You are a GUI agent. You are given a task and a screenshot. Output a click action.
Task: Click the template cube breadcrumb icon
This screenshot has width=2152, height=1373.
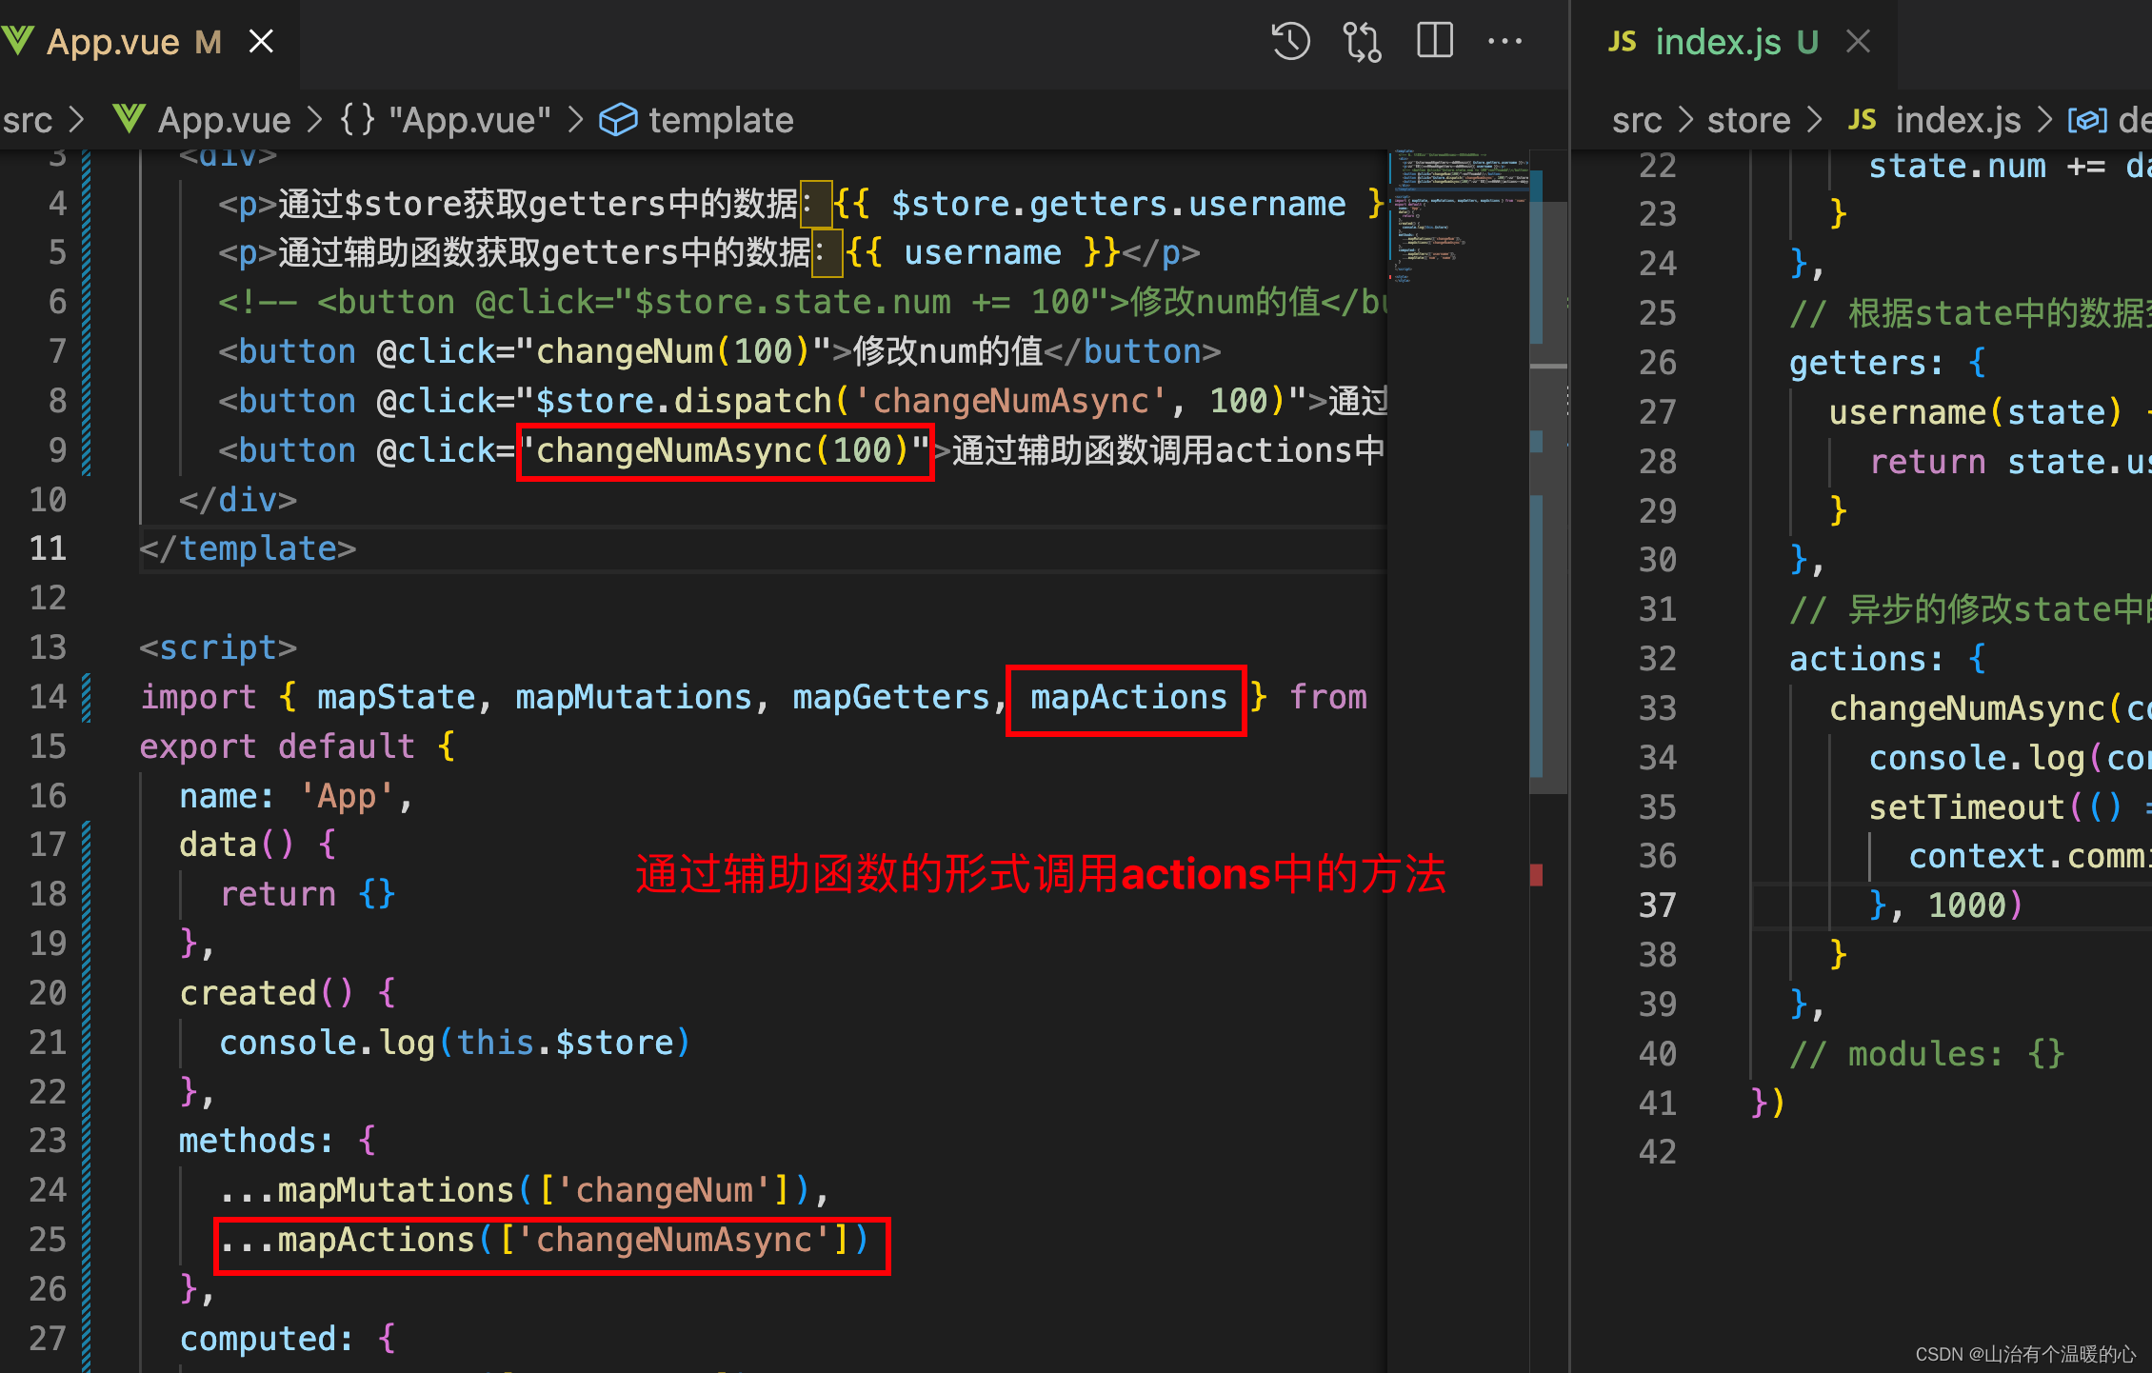click(618, 120)
